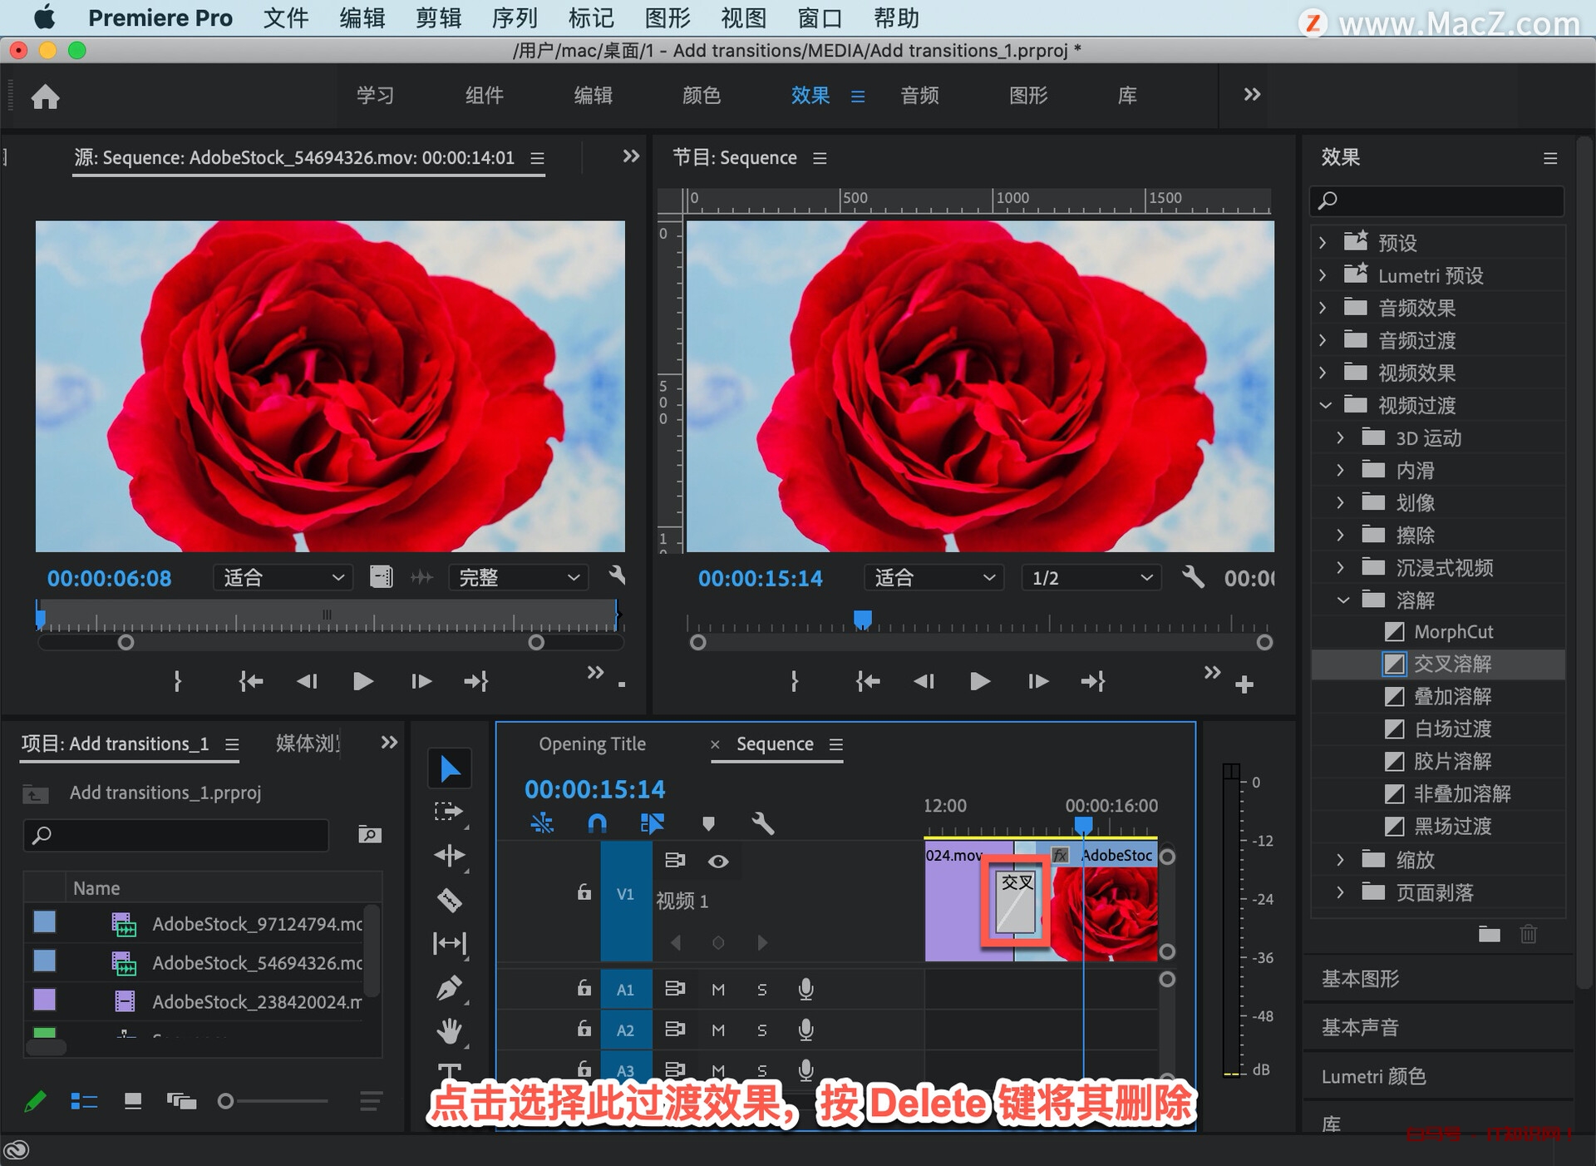Open Program monitor 1/2 resolution dropdown
Image resolution: width=1596 pixels, height=1166 pixels.
coord(1091,578)
